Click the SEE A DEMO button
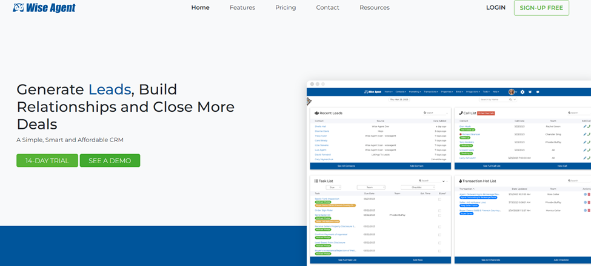The image size is (591, 266). [110, 160]
